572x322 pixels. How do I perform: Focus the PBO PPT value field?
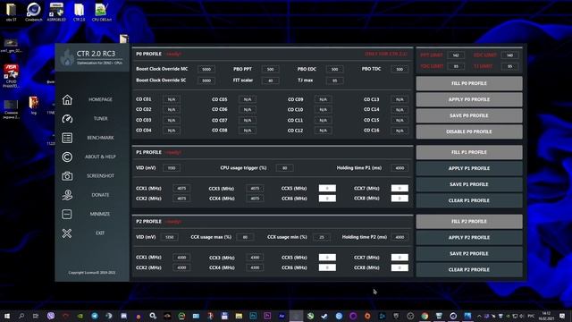click(270, 69)
